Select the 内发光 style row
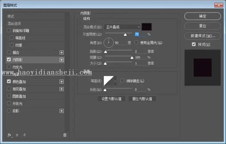 click(x=35, y=67)
